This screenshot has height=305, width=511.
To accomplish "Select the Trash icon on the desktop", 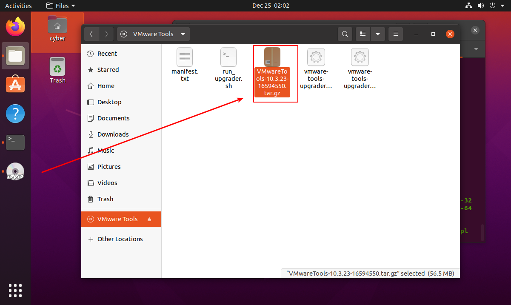I will pos(57,71).
